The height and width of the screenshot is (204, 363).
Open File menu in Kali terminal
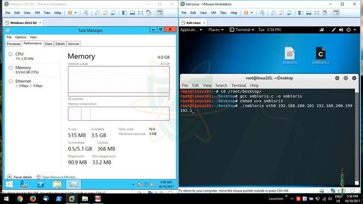[x=185, y=86]
